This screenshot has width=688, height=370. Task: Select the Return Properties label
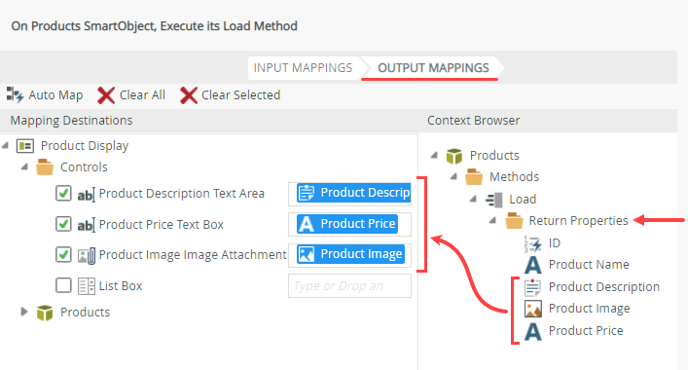point(578,221)
